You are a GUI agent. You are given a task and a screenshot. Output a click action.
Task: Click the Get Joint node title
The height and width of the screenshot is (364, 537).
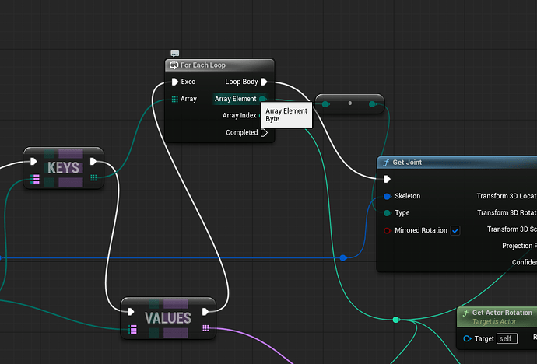(x=407, y=162)
